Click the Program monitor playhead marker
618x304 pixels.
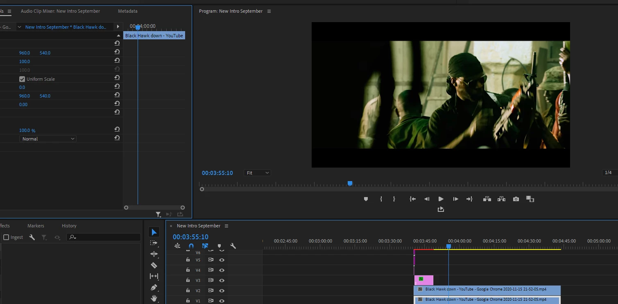click(350, 184)
